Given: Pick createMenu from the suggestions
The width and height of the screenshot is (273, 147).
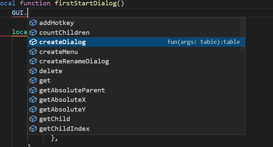Looking at the screenshot, I should [x=136, y=52].
